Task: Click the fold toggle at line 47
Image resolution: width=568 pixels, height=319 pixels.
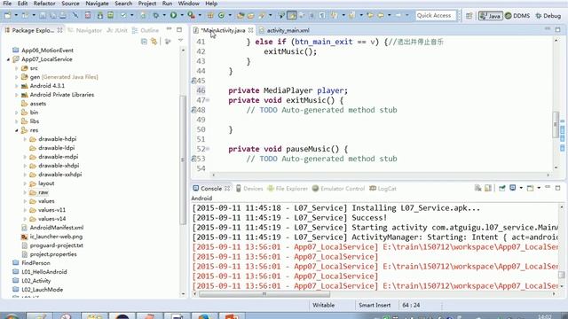Action: coord(208,100)
